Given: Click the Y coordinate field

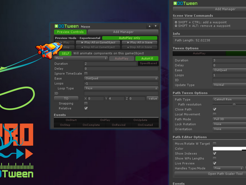Looking at the screenshot, I should [x=116, y=98].
